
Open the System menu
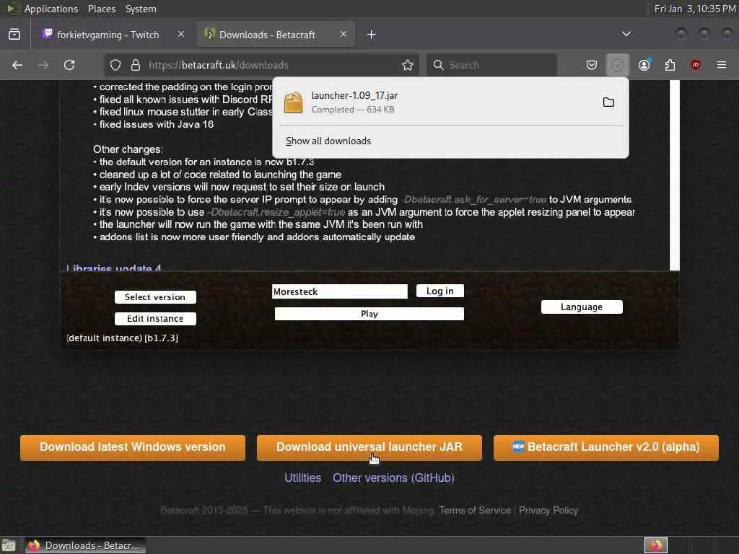point(141,9)
